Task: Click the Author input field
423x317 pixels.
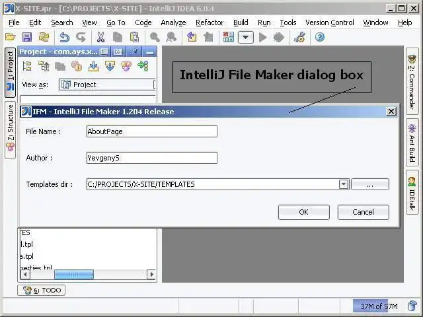Action: coord(152,158)
